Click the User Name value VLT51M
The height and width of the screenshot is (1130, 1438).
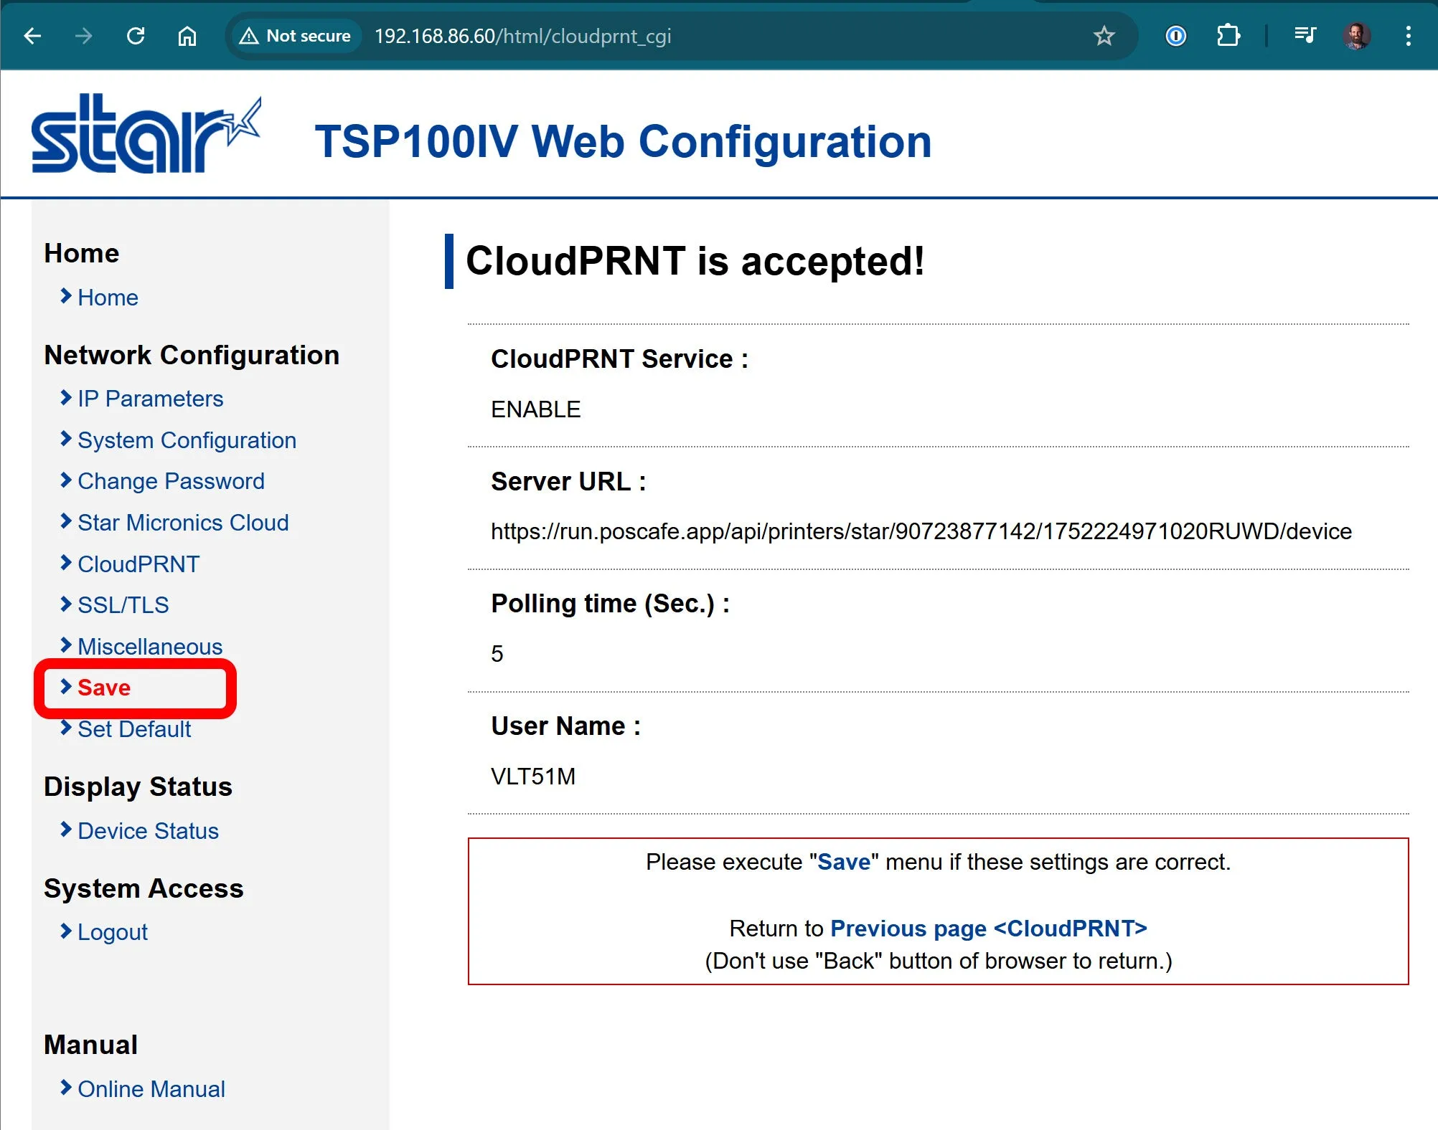pos(533,777)
